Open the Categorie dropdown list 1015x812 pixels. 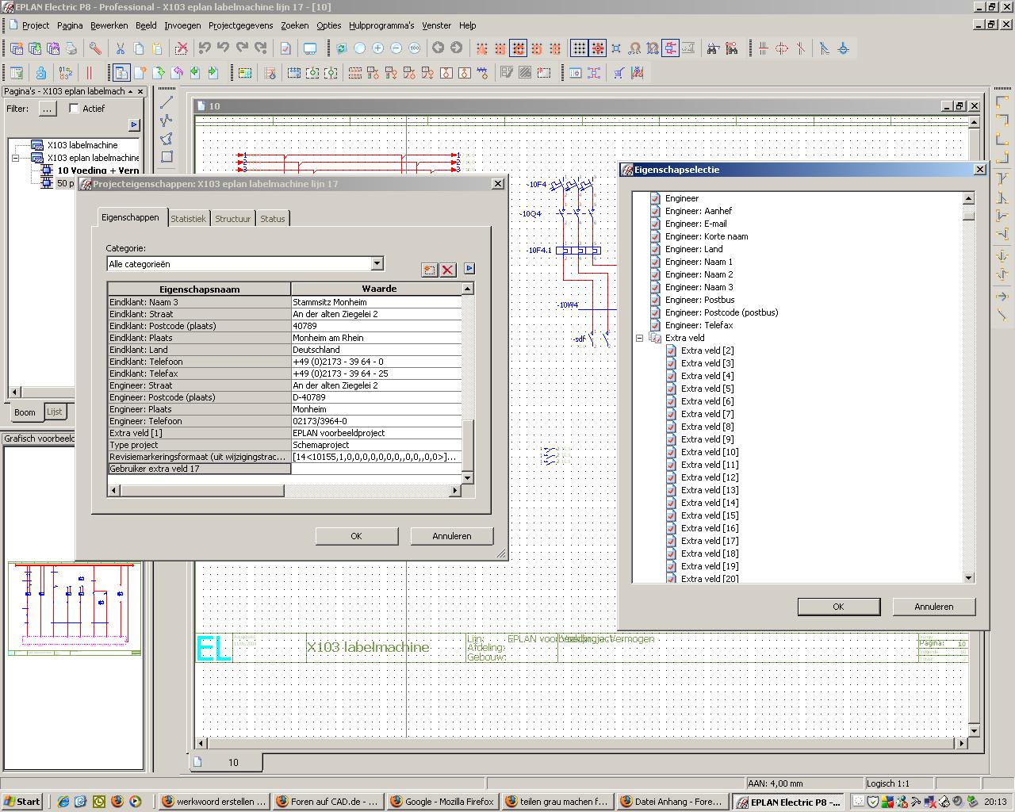coord(377,264)
